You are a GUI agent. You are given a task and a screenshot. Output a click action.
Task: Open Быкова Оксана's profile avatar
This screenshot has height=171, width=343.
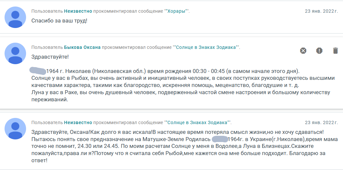point(15,53)
